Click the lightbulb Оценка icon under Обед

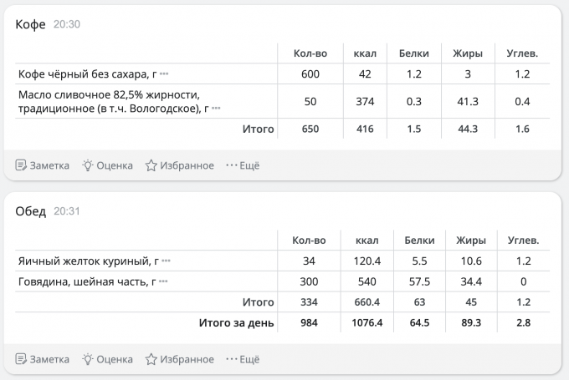(x=87, y=359)
